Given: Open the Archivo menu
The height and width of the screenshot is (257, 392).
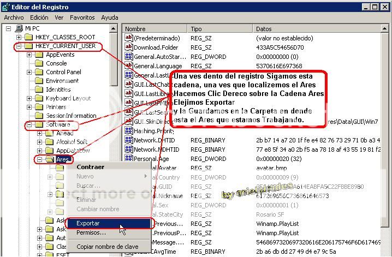Looking at the screenshot, I should click(14, 17).
